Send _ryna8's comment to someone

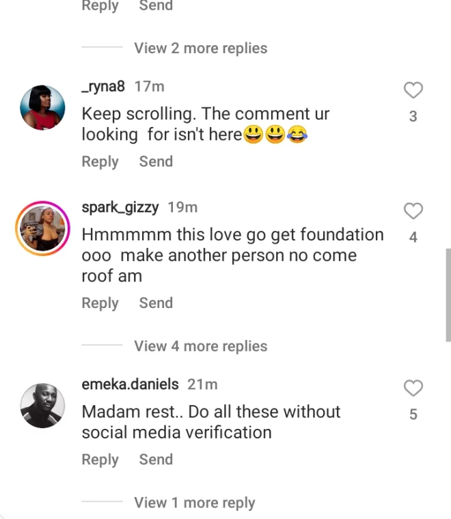156,162
